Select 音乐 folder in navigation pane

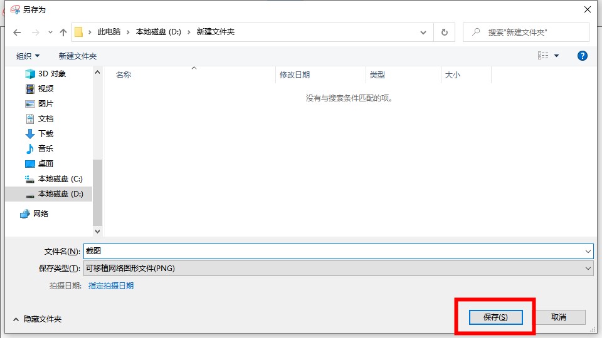tap(46, 148)
